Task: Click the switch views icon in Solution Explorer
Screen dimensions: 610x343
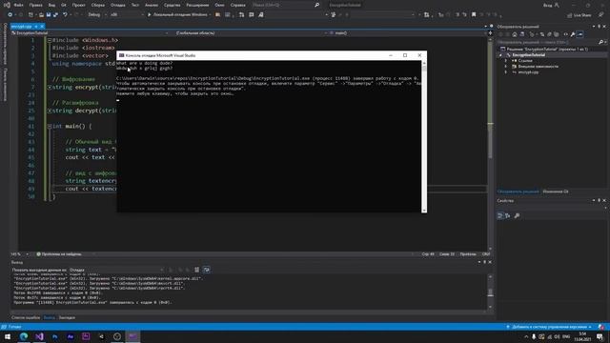Action: coord(522,34)
